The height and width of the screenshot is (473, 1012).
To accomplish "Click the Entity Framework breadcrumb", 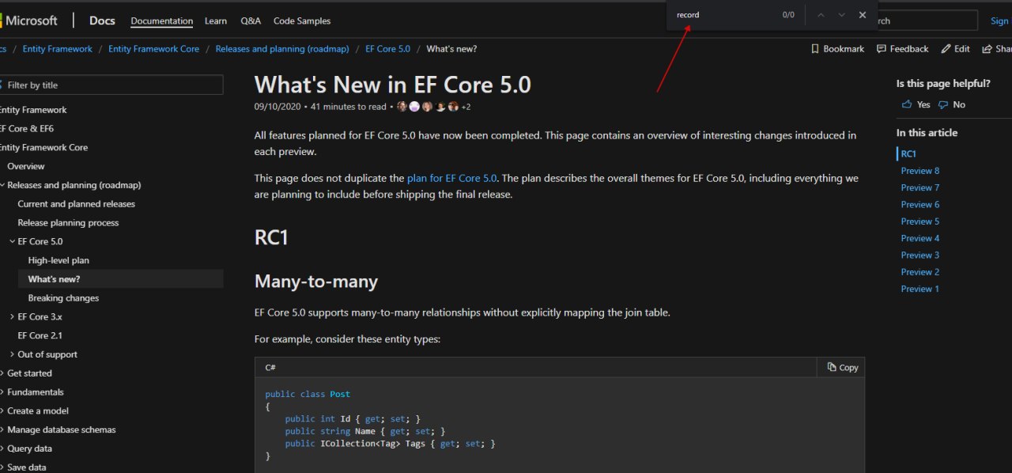I will [58, 49].
